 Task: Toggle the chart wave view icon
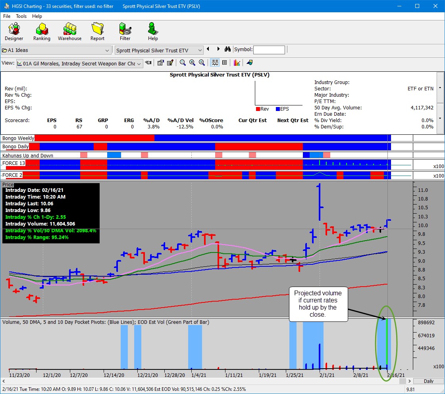coord(215,63)
